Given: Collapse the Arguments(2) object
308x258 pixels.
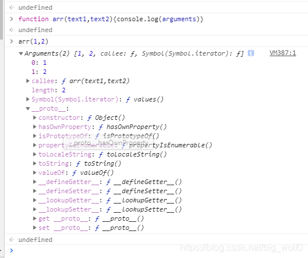Looking at the screenshot, I should (x=21, y=53).
